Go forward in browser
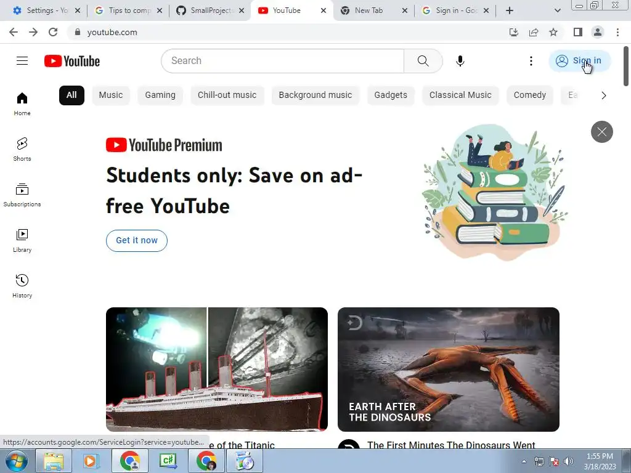 point(33,32)
